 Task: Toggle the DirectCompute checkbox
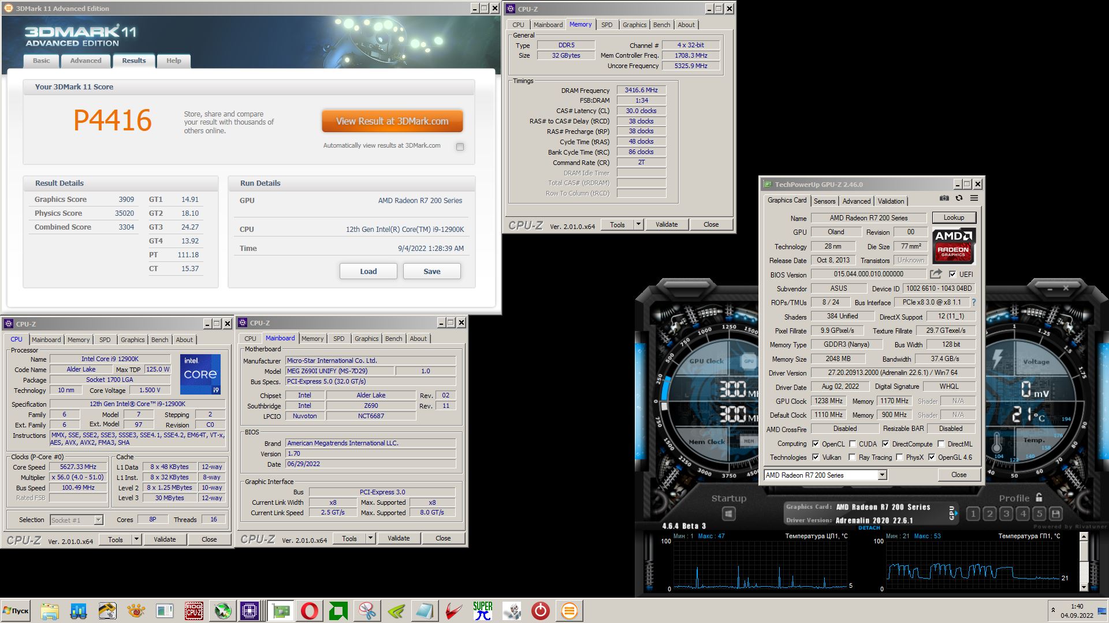(885, 444)
